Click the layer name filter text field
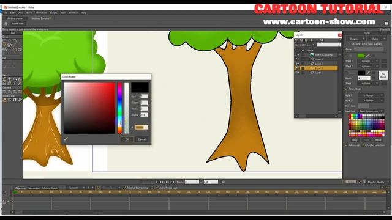Screen dimensions: 392x220 pos(328,45)
